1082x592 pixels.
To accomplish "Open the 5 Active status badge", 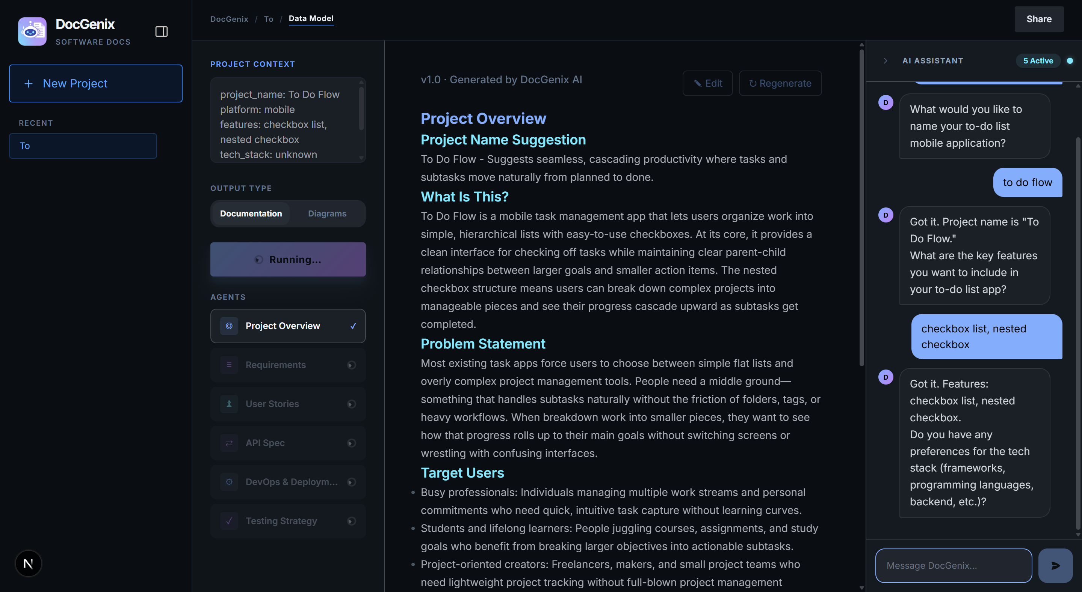I will pyautogui.click(x=1037, y=61).
